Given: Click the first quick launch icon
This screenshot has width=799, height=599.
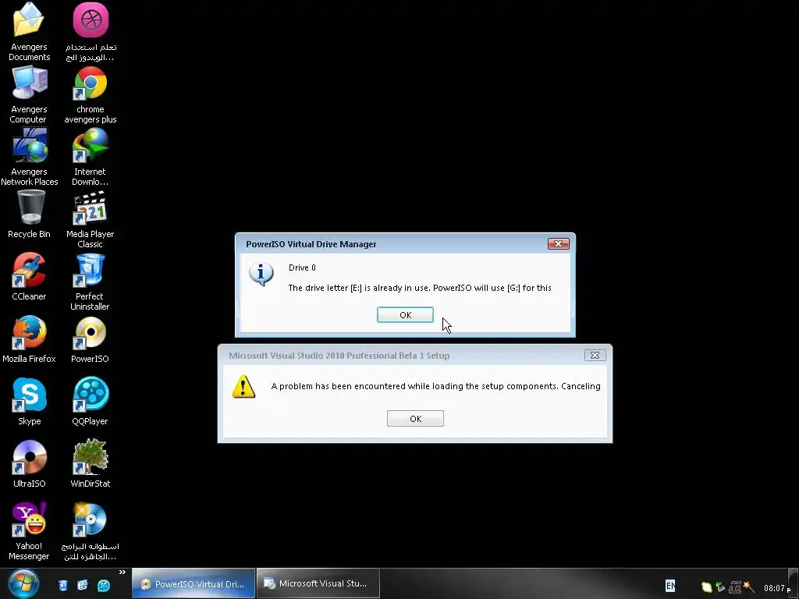Looking at the screenshot, I should coord(62,585).
